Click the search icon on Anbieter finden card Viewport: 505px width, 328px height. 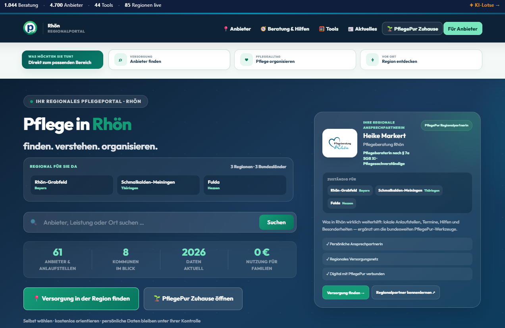click(120, 60)
